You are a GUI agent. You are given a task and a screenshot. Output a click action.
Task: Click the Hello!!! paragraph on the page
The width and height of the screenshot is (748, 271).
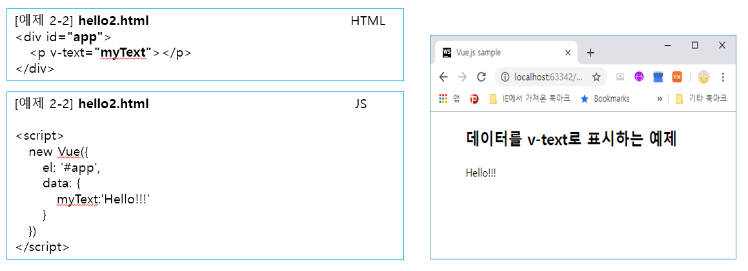click(x=481, y=173)
